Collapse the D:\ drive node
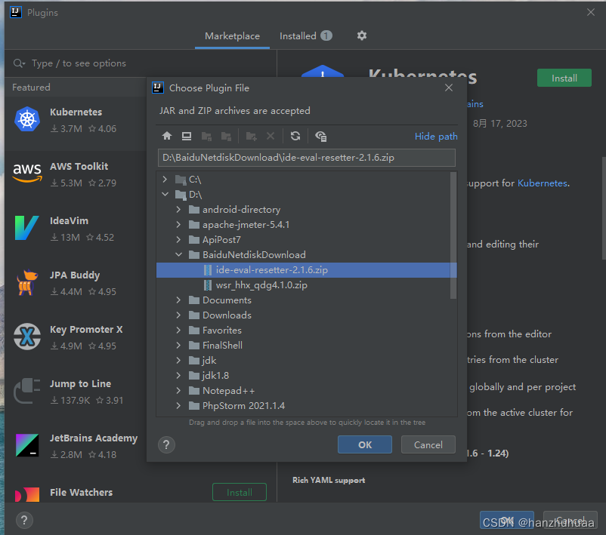Image resolution: width=606 pixels, height=535 pixels. [x=165, y=194]
